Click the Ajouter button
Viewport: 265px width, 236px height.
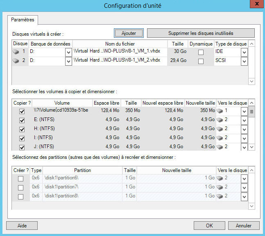[x=128, y=33]
